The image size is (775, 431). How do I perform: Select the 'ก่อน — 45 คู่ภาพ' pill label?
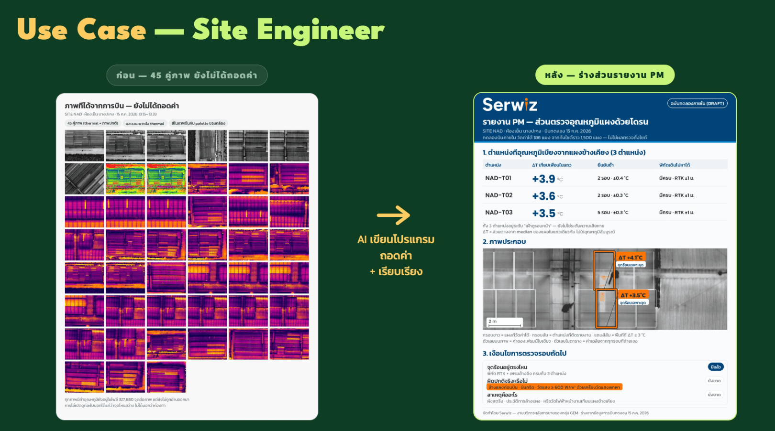coord(187,75)
